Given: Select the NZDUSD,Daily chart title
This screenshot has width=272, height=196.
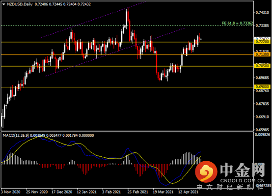Looking at the screenshot, I should click(x=20, y=4).
